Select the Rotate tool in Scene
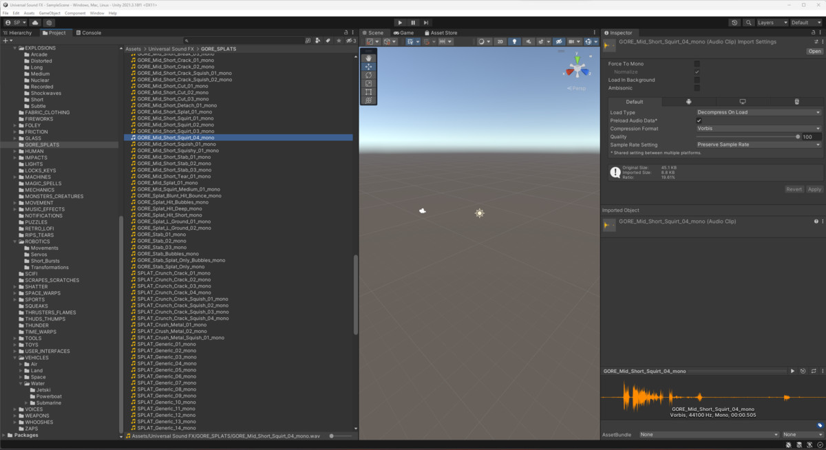 tap(368, 75)
